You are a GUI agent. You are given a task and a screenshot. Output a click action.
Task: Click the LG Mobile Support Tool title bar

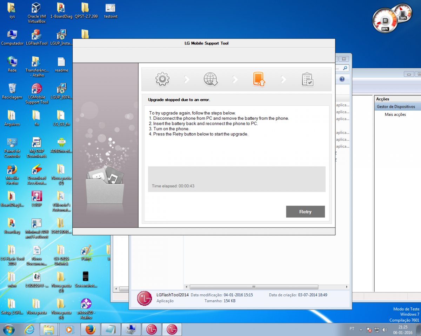coord(204,43)
